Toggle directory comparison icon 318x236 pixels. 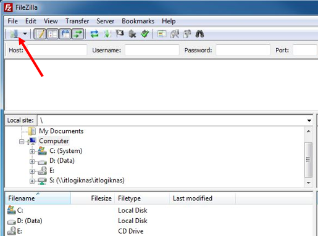pos(175,34)
